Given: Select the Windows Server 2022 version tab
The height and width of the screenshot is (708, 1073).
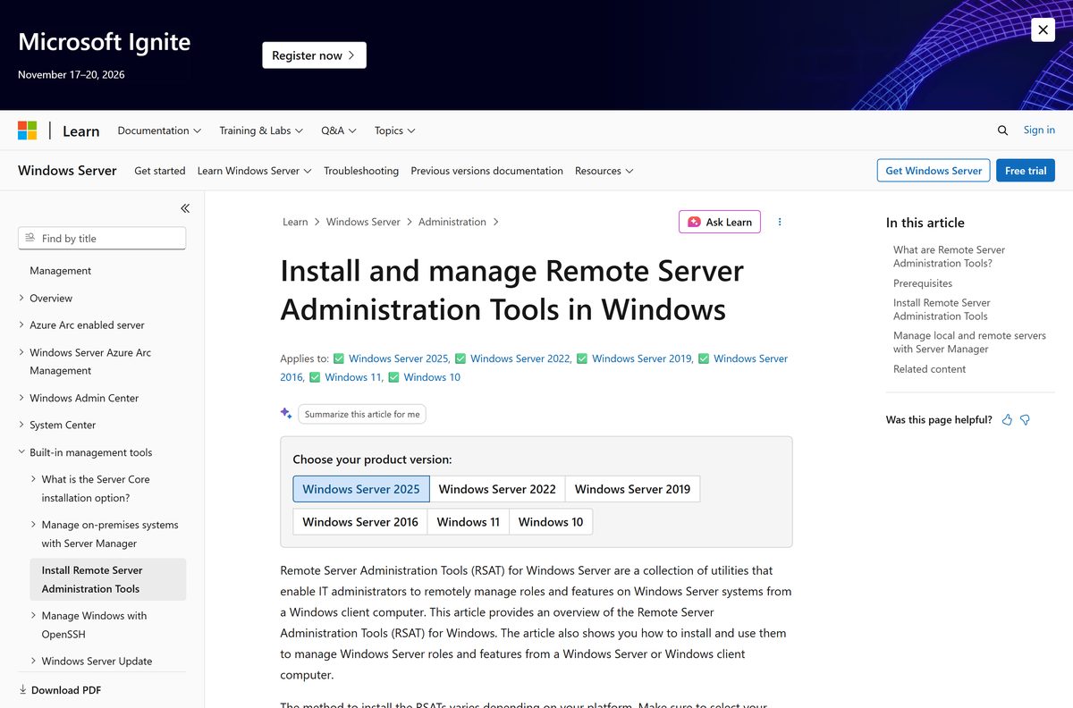Looking at the screenshot, I should coord(497,489).
